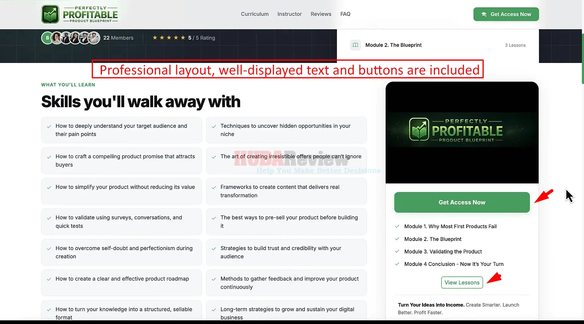The width and height of the screenshot is (584, 324).
Task: Click checkmark beside 'best ways to pre-sell'
Action: (x=214, y=218)
